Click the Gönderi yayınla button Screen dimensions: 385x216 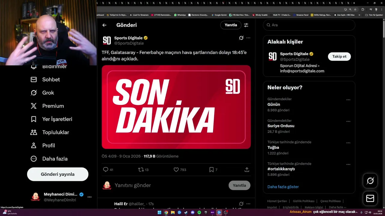point(58,174)
